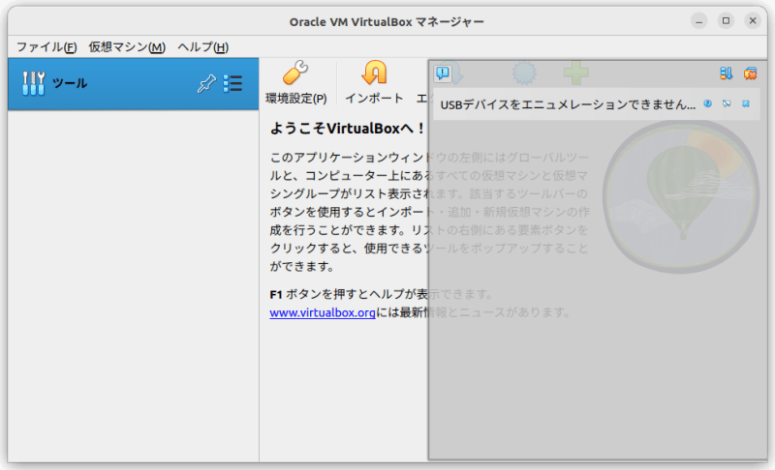The width and height of the screenshot is (775, 470).
Task: Open 環境設定(P) preferences wrench icon
Action: click(x=296, y=82)
